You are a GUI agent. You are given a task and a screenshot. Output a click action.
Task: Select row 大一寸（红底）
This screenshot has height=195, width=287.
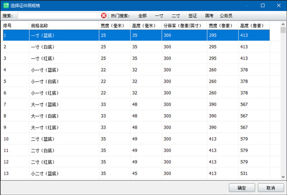136,128
